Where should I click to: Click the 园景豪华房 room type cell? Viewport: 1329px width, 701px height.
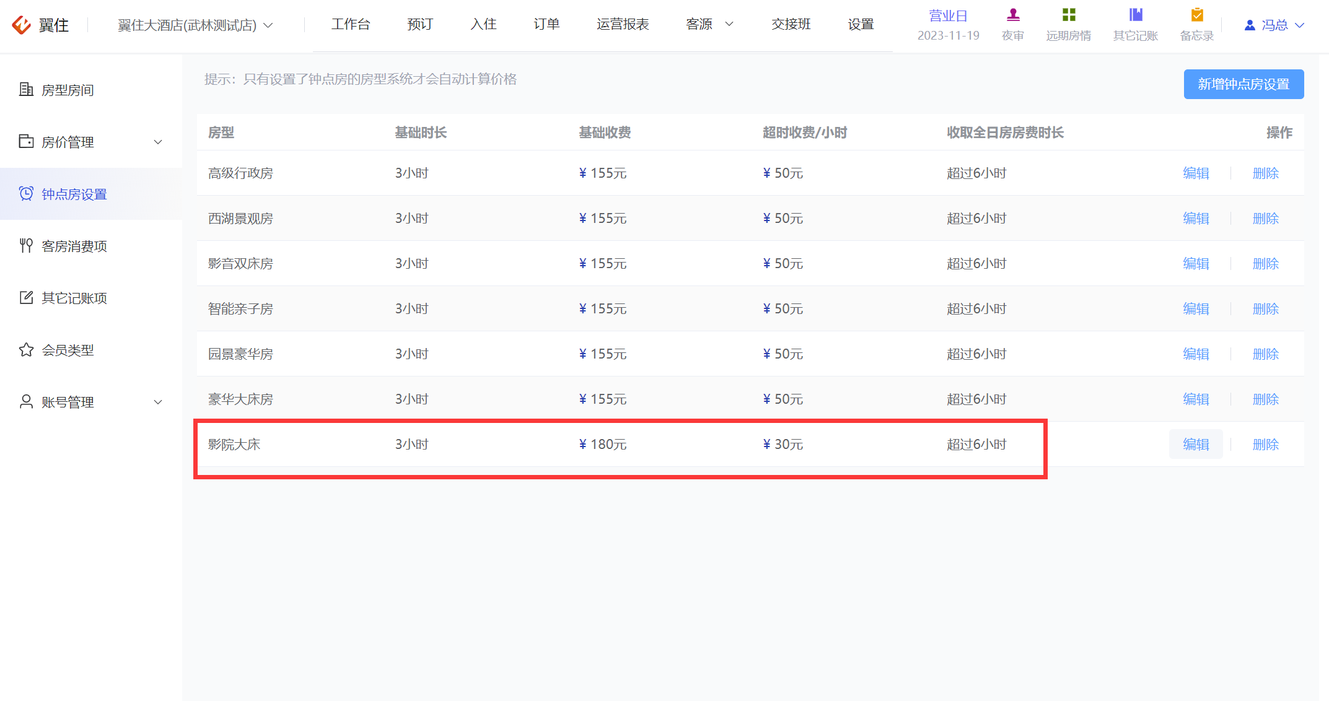pyautogui.click(x=240, y=354)
